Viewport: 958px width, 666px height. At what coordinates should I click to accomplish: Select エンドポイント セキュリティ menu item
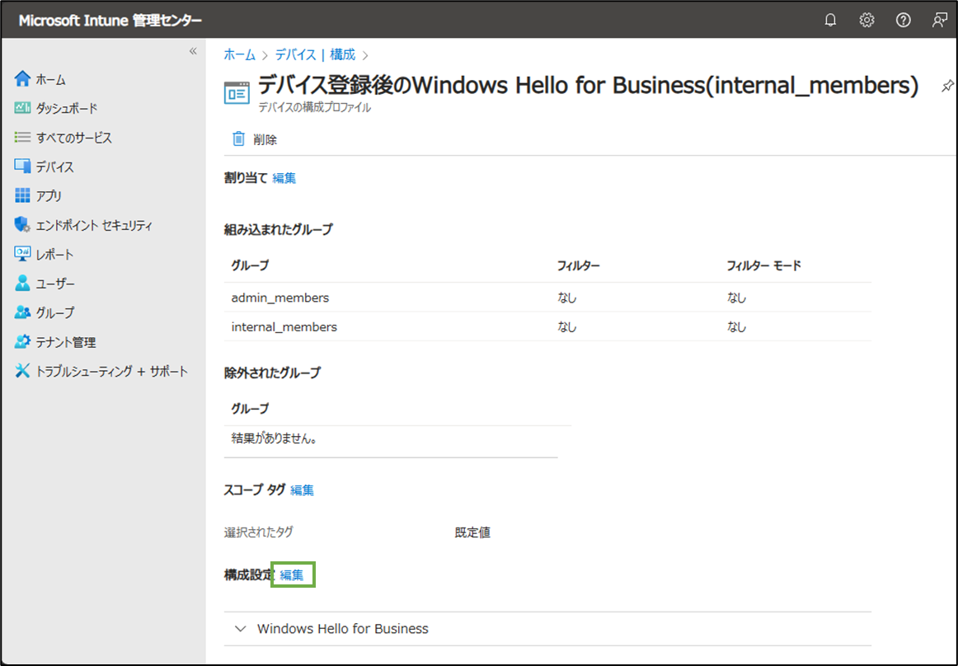(x=94, y=226)
